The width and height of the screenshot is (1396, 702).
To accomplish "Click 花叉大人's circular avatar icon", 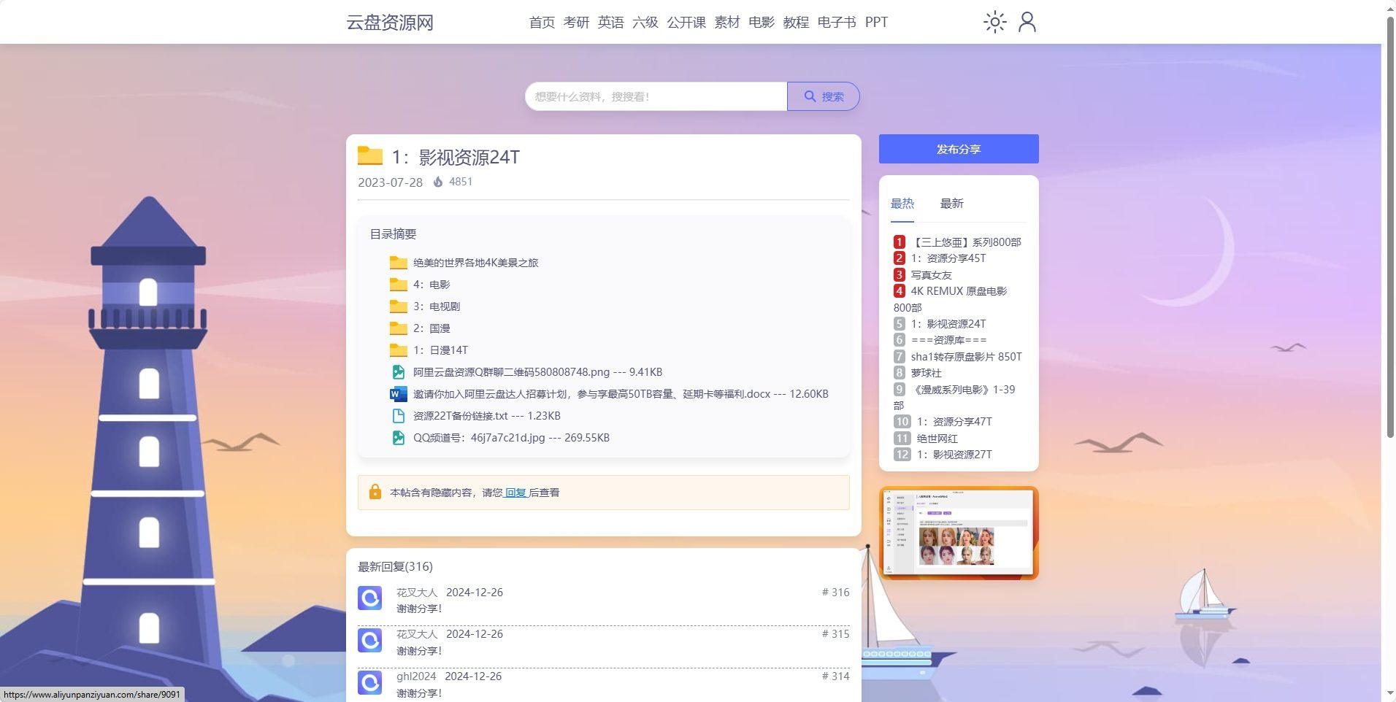I will point(370,598).
